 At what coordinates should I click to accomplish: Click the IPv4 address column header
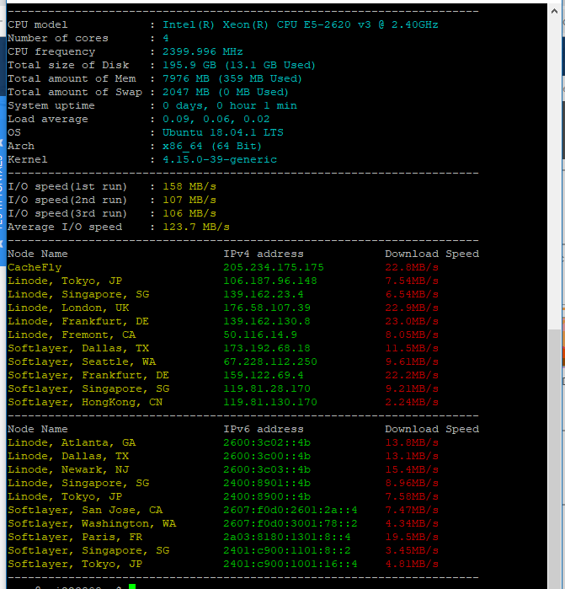[x=263, y=254]
